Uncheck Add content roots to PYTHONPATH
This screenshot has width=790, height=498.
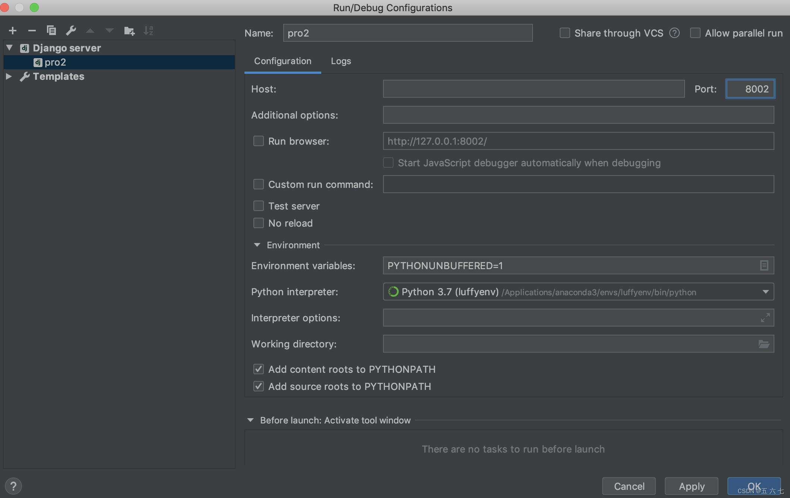point(259,369)
